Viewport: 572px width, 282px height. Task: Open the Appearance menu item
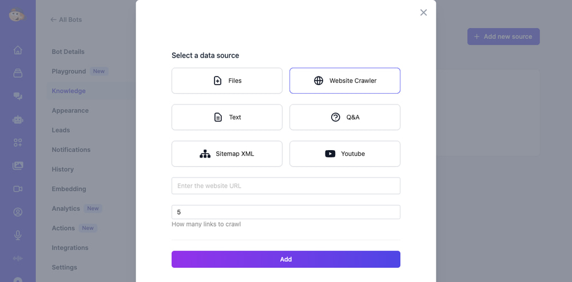point(70,110)
